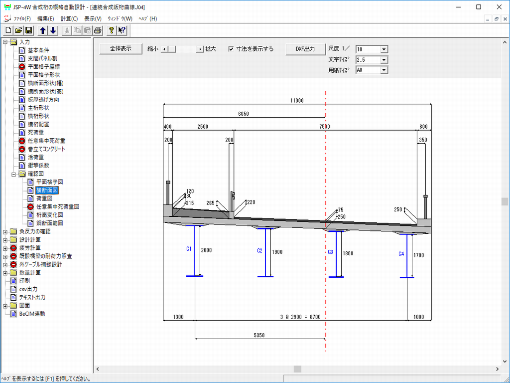Open the 用紙サイズ paper size dropdown
The width and height of the screenshot is (510, 383).
pos(383,70)
